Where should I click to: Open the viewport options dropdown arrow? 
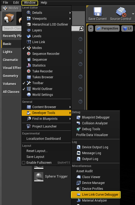(91, 28)
